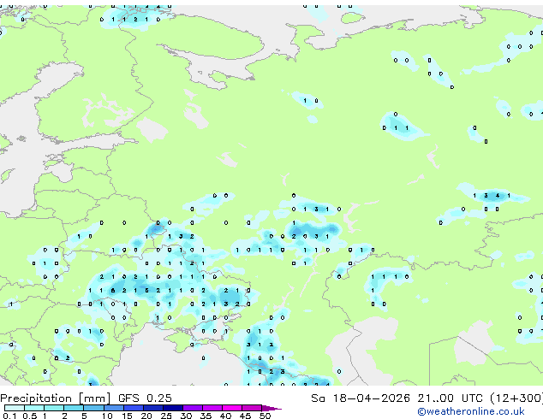Click the above-50 mm arrow end of legend
This screenshot has height=419, width=543.
click(271, 408)
